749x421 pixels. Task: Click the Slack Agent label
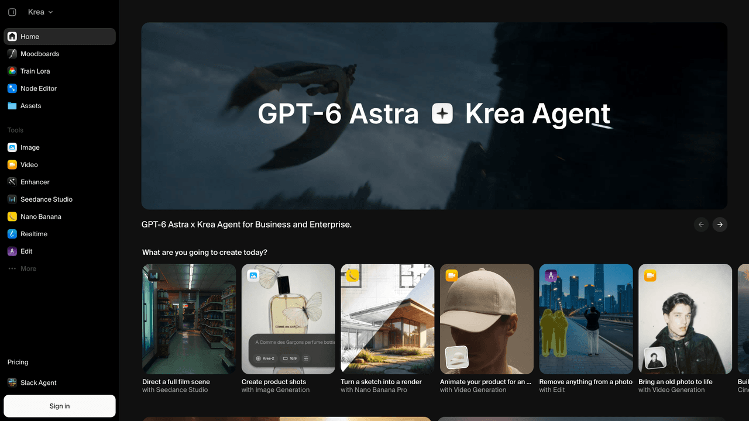click(x=39, y=382)
